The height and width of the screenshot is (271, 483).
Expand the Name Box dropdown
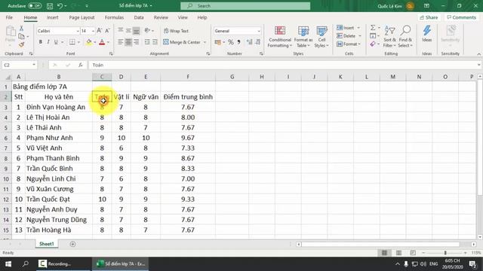pos(33,65)
